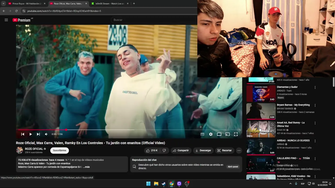Image resolution: width=335 pixels, height=188 pixels.
Task: Enter fullscreen mode
Action: coord(236,134)
